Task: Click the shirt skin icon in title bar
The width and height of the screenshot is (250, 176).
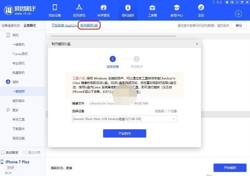Action: coord(227,2)
